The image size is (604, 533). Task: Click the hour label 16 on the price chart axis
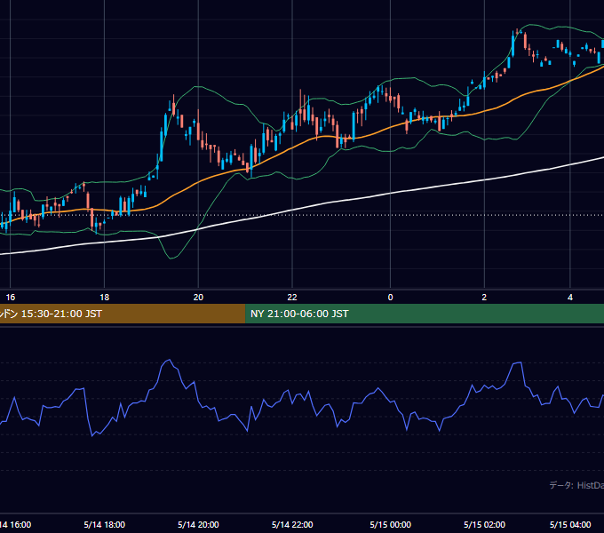coord(11,297)
